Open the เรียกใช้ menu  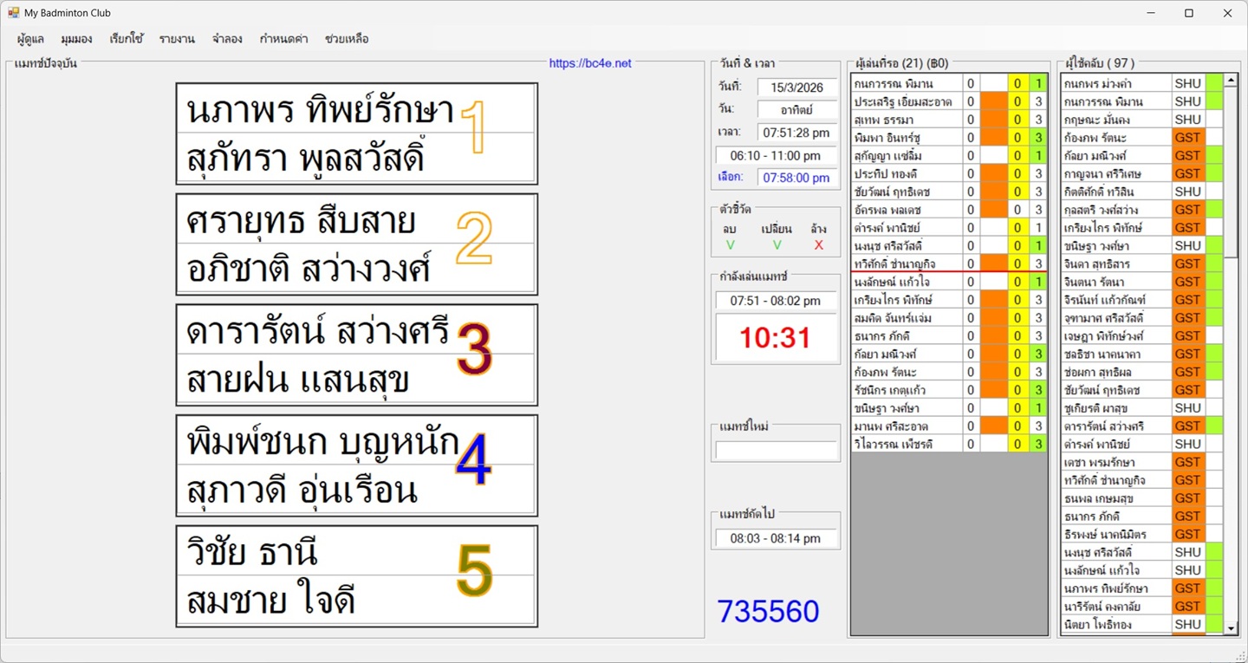[127, 39]
